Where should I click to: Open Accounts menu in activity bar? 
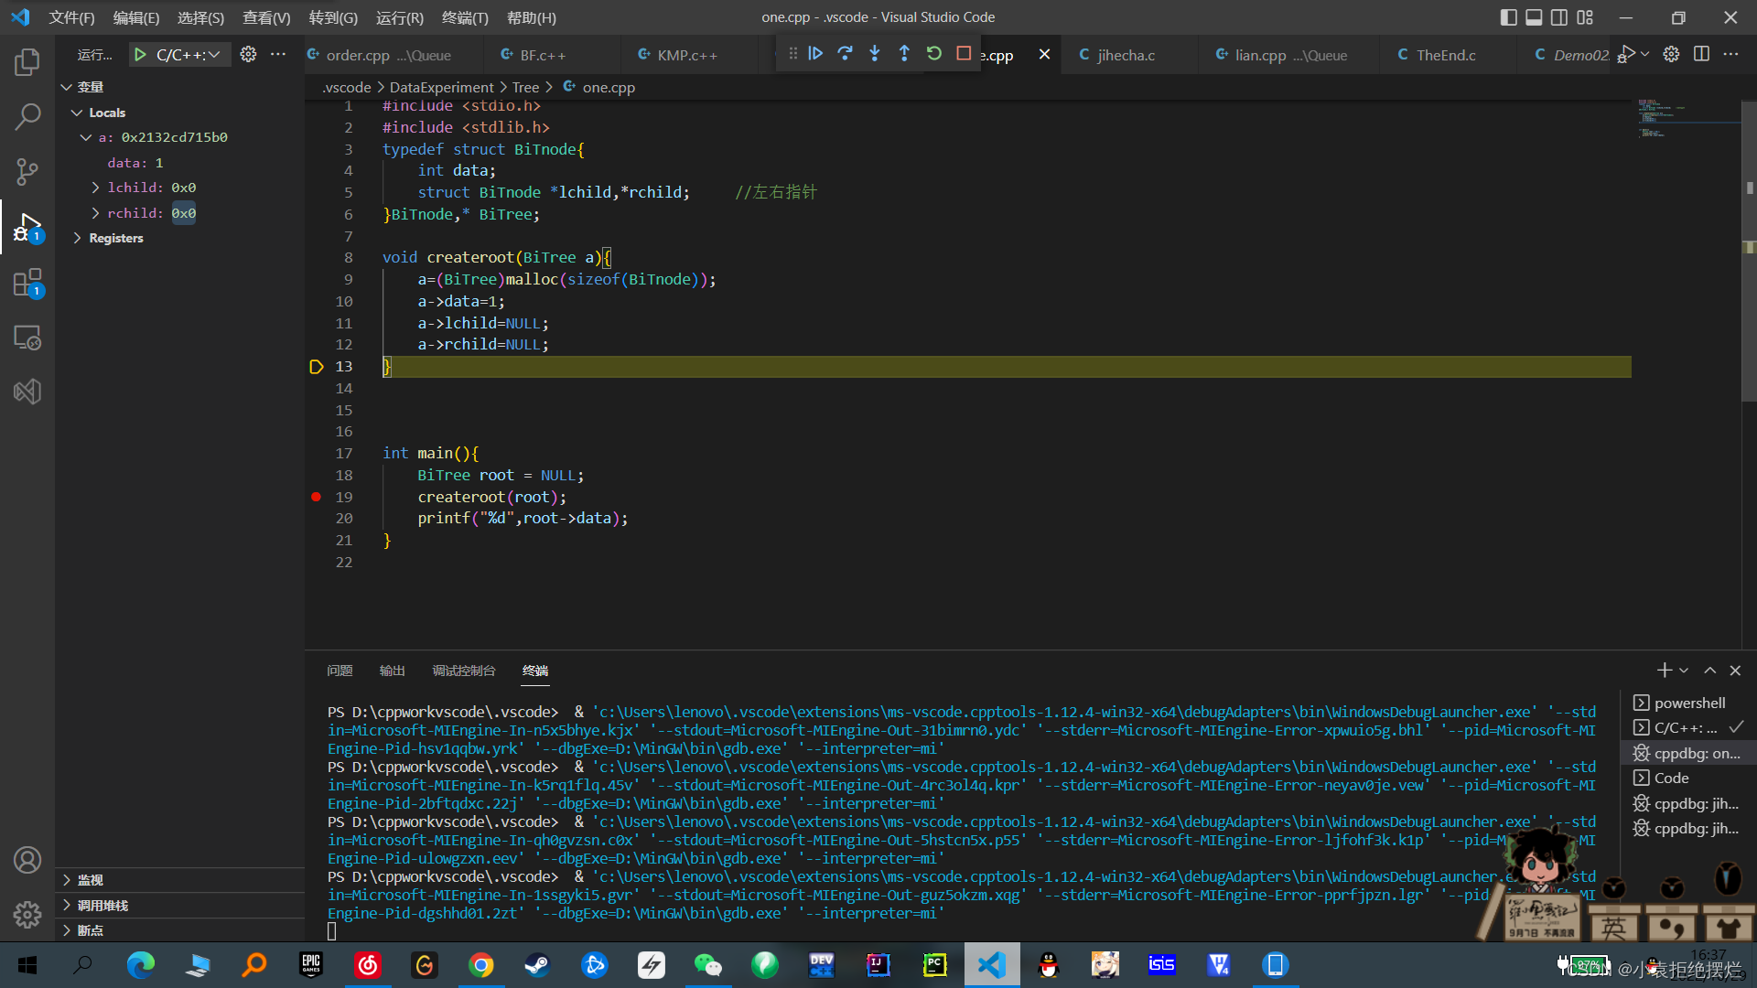27,860
